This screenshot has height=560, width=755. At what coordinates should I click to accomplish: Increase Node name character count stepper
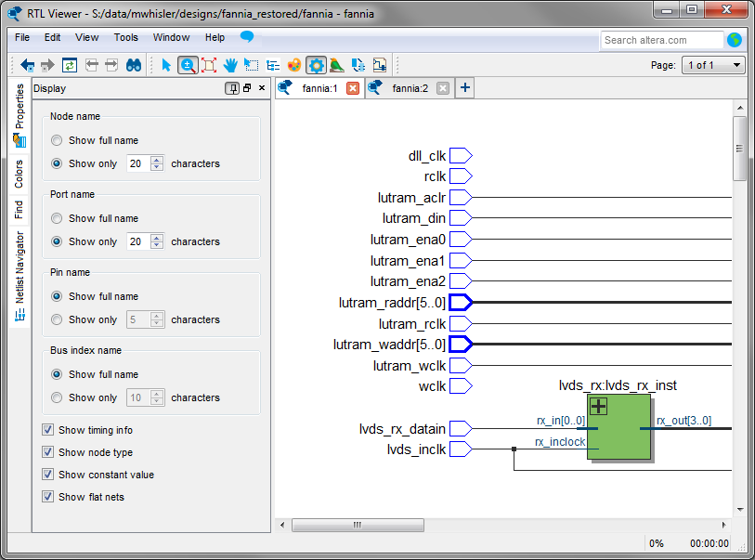(157, 160)
